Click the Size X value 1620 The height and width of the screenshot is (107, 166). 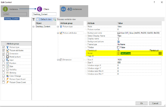120,60
